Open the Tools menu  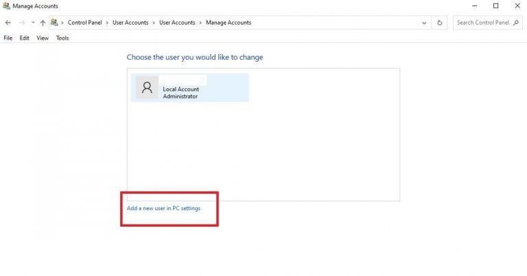coord(62,38)
